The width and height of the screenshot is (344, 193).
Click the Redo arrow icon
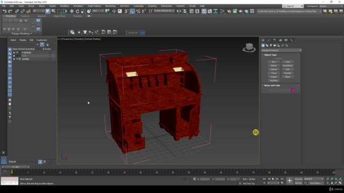10,11
